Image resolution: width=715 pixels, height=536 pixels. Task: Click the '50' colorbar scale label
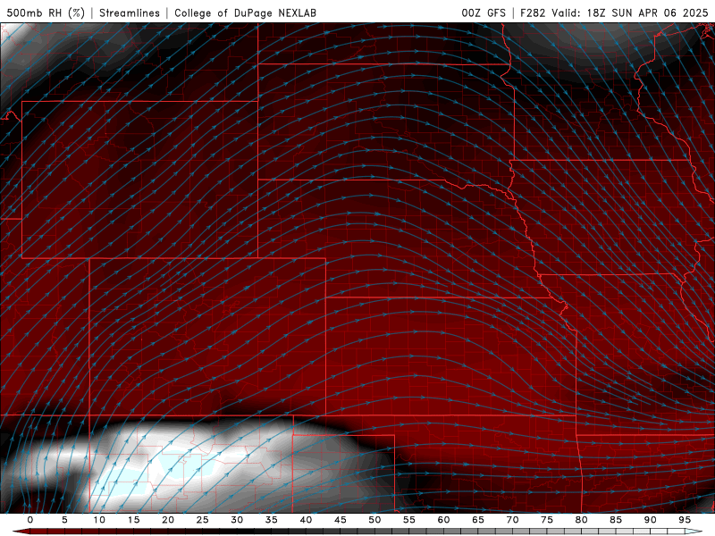point(374,520)
